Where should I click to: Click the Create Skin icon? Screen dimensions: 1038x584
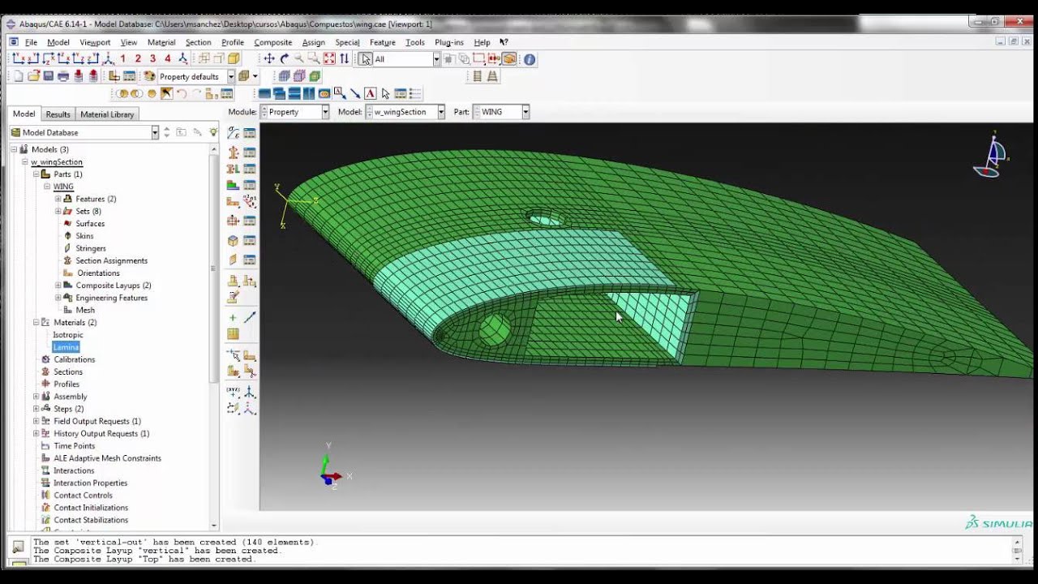[x=233, y=240]
